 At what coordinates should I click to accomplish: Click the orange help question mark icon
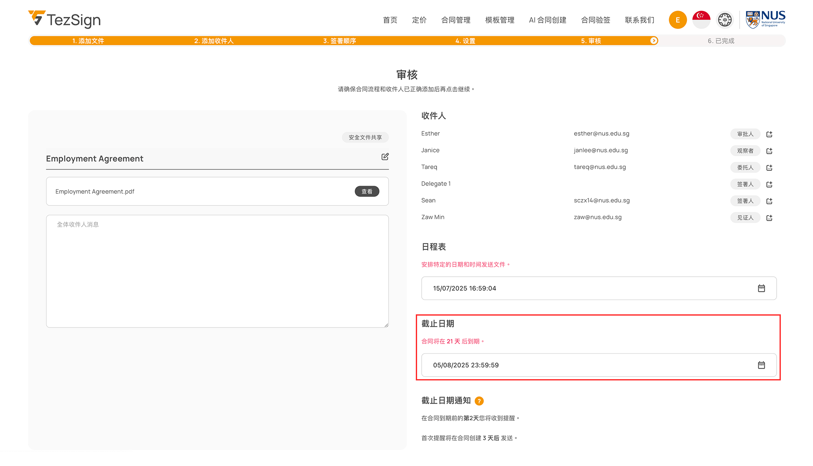tap(479, 401)
